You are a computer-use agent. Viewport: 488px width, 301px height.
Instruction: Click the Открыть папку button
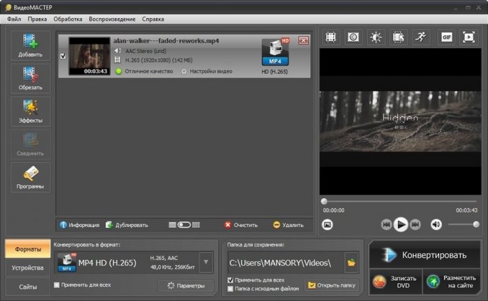[x=332, y=285]
